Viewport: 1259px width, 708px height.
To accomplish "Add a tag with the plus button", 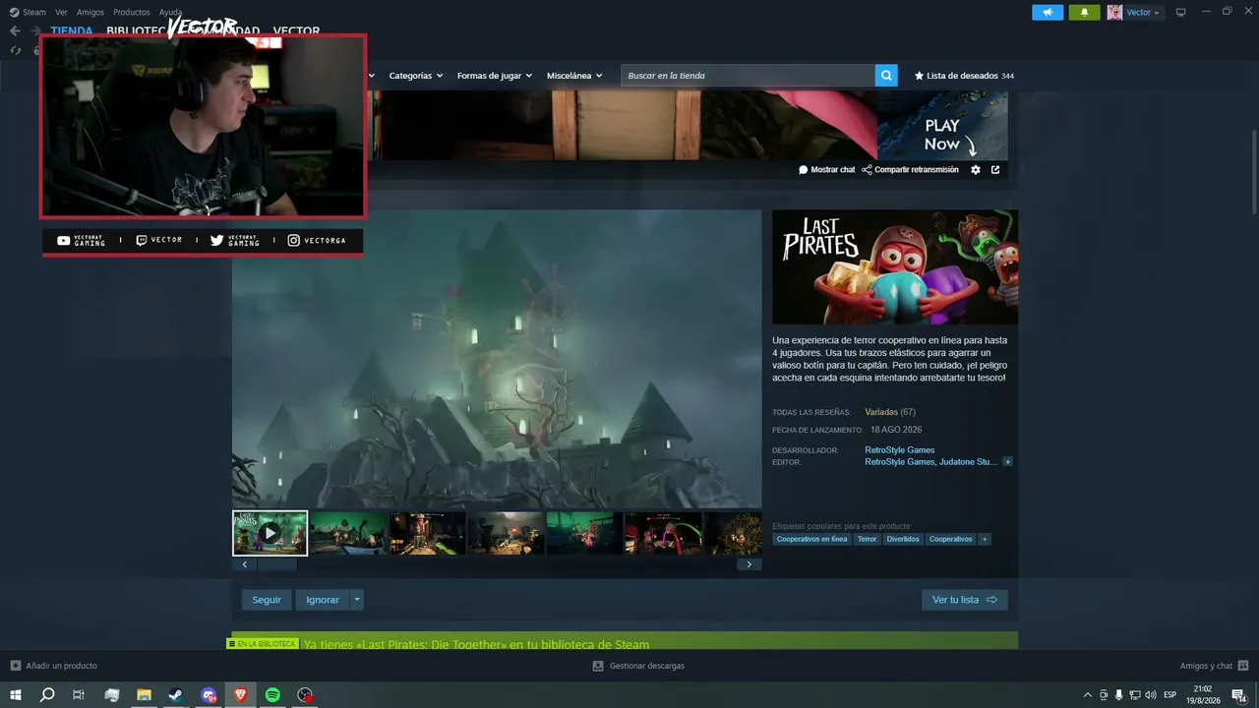I will tap(985, 539).
